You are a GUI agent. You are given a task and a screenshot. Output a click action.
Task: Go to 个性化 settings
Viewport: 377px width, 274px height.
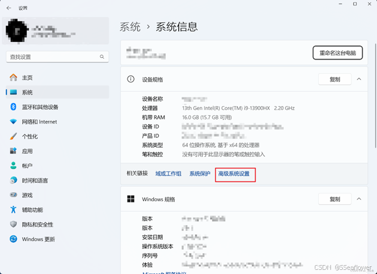[57, 136]
